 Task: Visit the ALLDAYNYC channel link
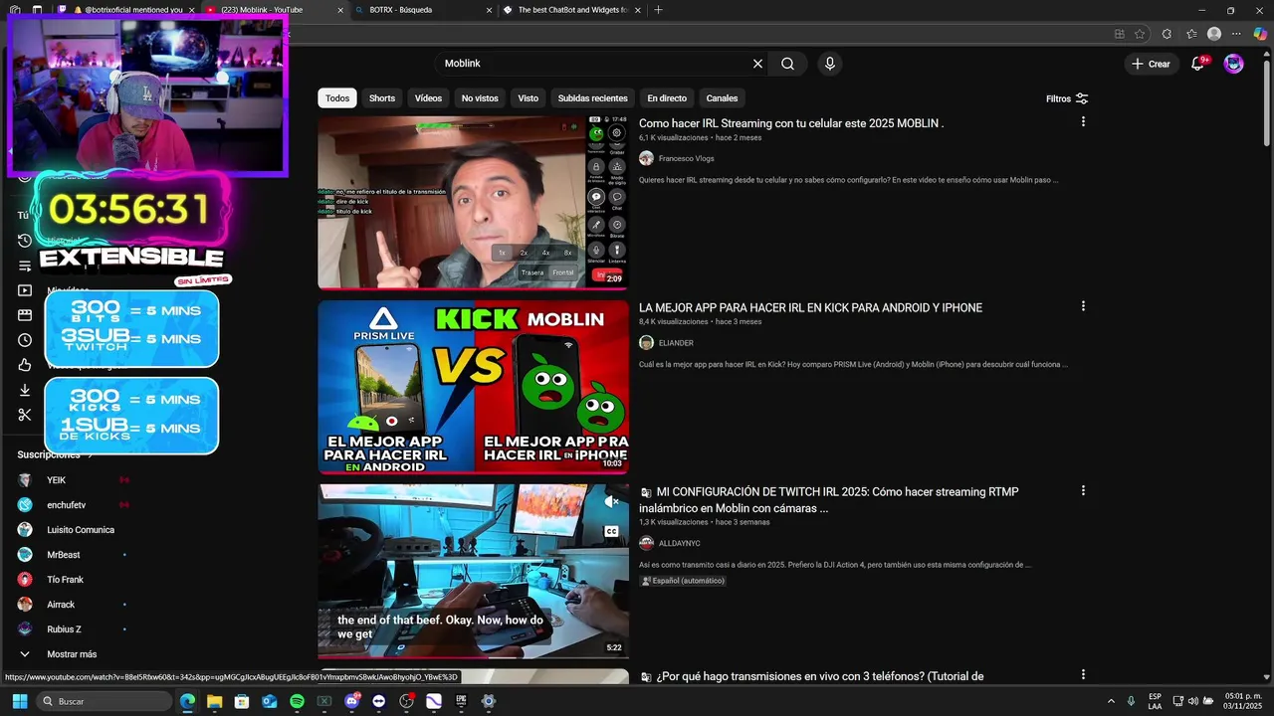click(x=679, y=544)
